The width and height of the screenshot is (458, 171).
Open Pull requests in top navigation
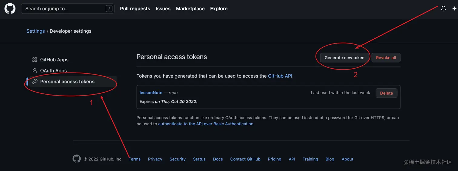tap(135, 9)
